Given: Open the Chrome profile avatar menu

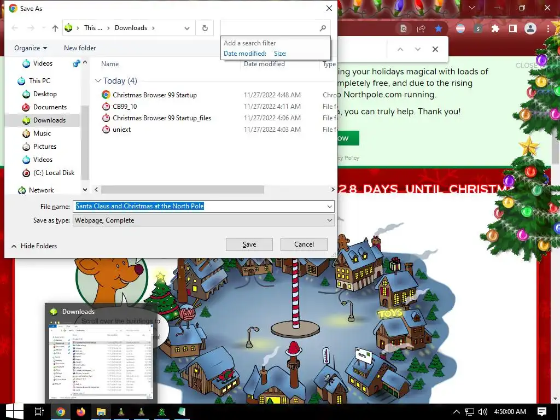Looking at the screenshot, I should (x=530, y=28).
